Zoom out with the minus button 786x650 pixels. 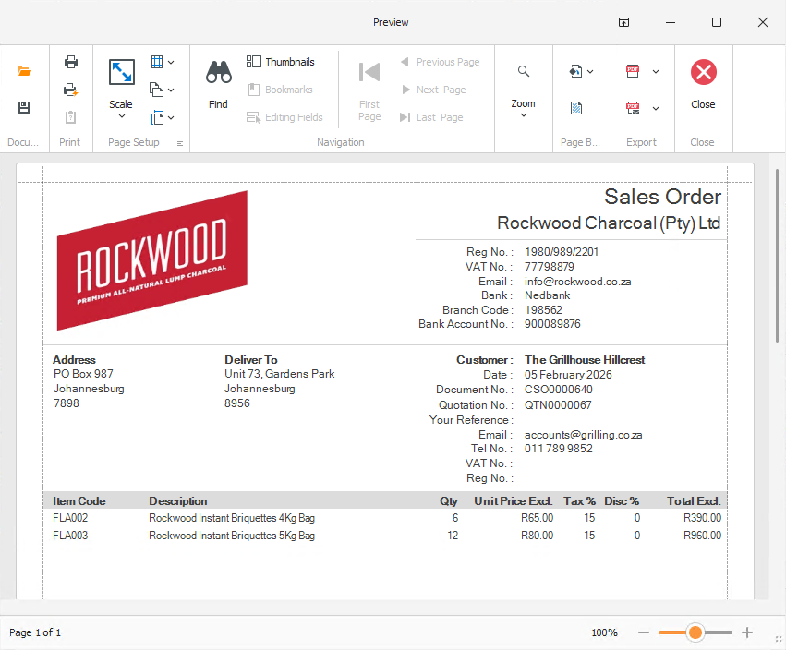(644, 632)
